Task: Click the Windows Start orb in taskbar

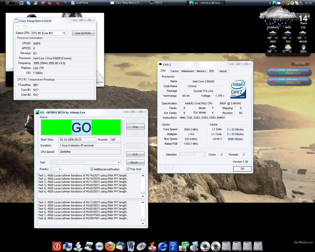Action: click(x=7, y=2)
